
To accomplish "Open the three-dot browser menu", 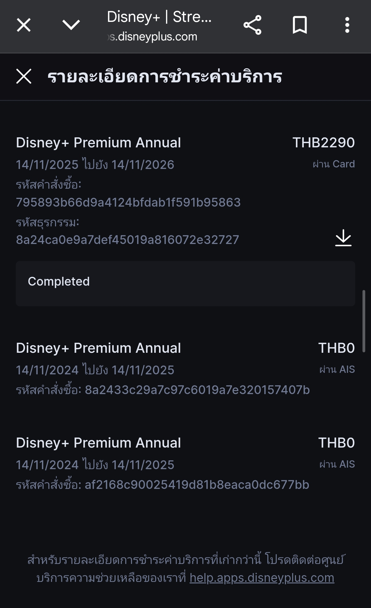I will point(347,25).
